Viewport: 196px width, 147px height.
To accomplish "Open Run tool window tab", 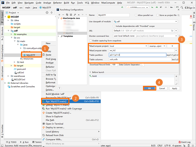I will [x=24, y=142].
